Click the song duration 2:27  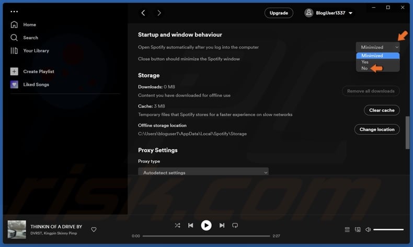[x=277, y=236]
